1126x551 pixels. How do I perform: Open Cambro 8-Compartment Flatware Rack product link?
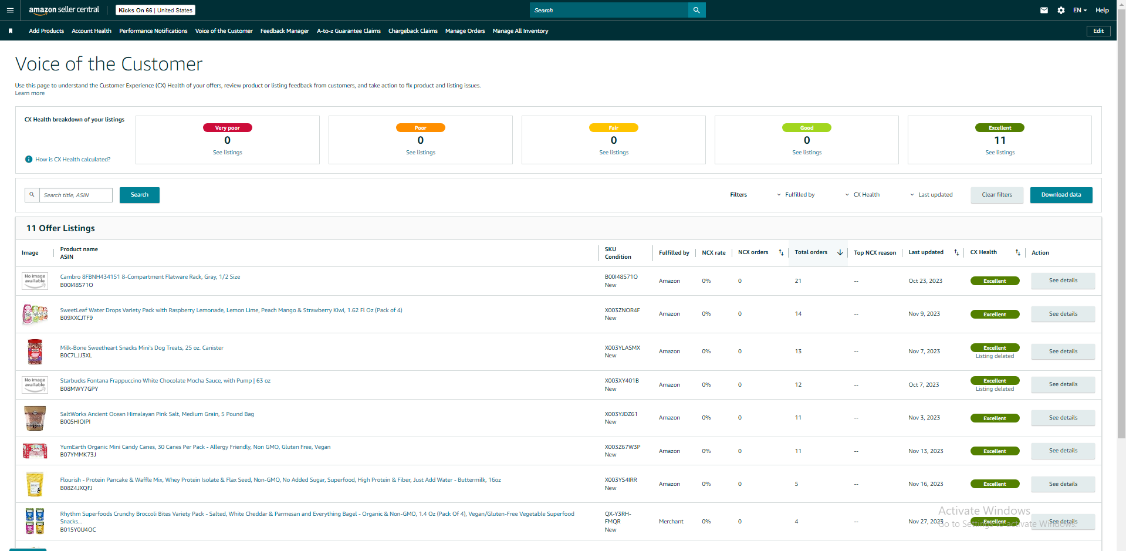tap(150, 277)
